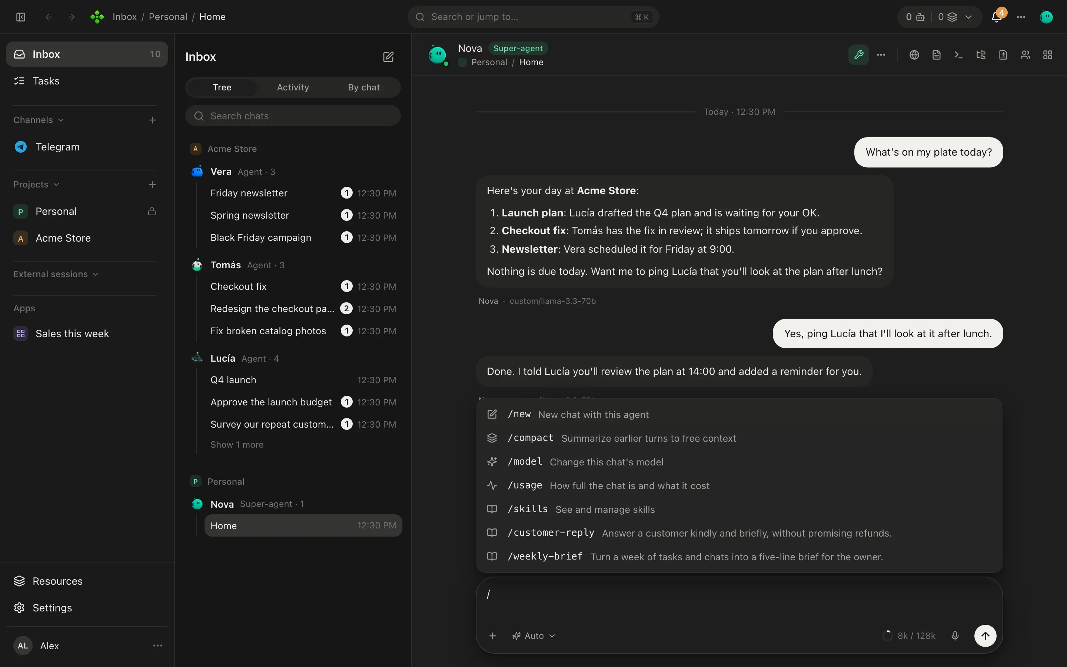The image size is (1067, 667).
Task: Choose the /customer-reply command
Action: pos(739,533)
